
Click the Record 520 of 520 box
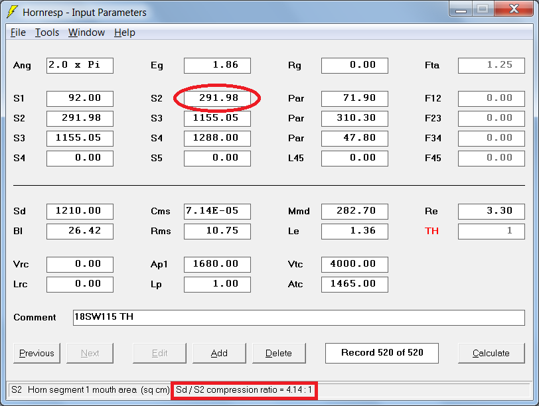click(382, 353)
